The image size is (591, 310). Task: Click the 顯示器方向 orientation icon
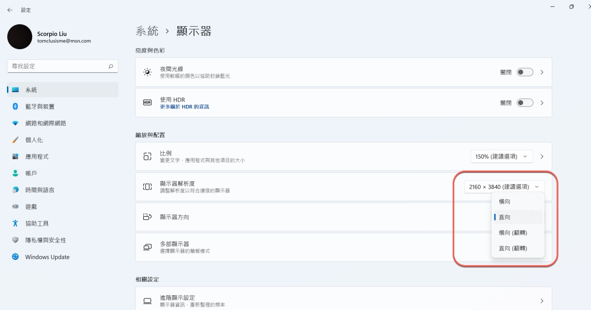pyautogui.click(x=147, y=217)
